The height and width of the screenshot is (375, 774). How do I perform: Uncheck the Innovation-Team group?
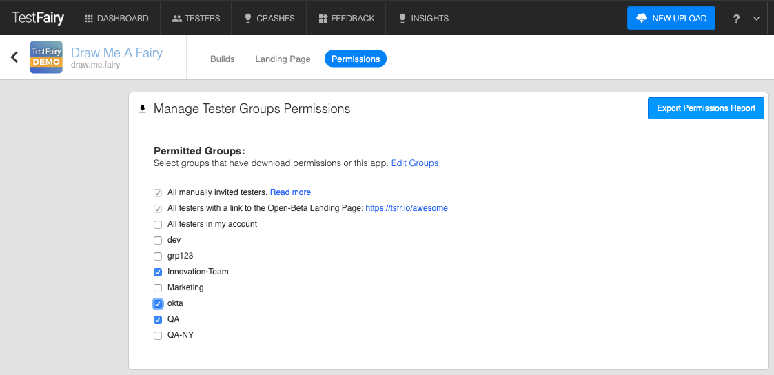click(158, 272)
